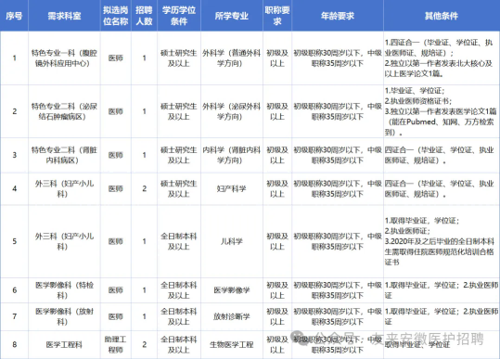Select the 助理工程师 position cell
500x359 pixels.
point(115,345)
